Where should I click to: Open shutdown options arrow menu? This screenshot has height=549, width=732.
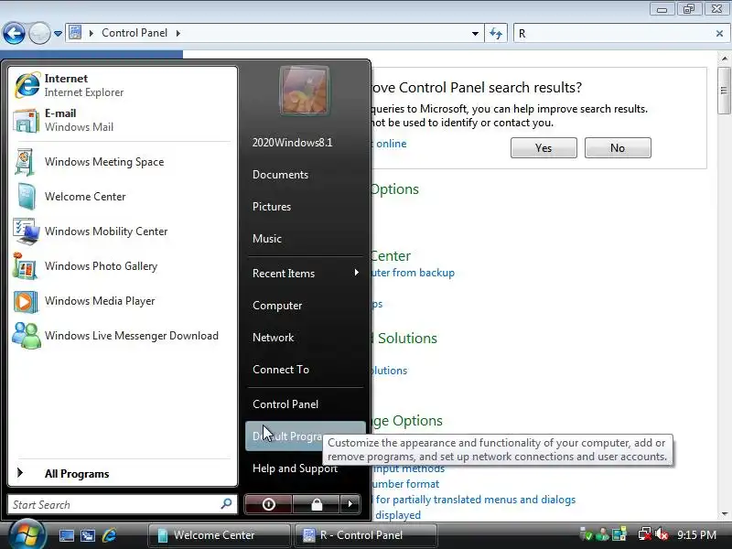coord(350,504)
